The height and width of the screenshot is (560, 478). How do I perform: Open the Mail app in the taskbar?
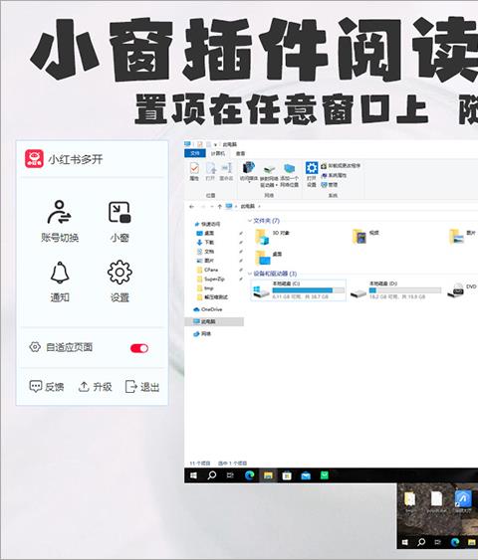point(306,475)
